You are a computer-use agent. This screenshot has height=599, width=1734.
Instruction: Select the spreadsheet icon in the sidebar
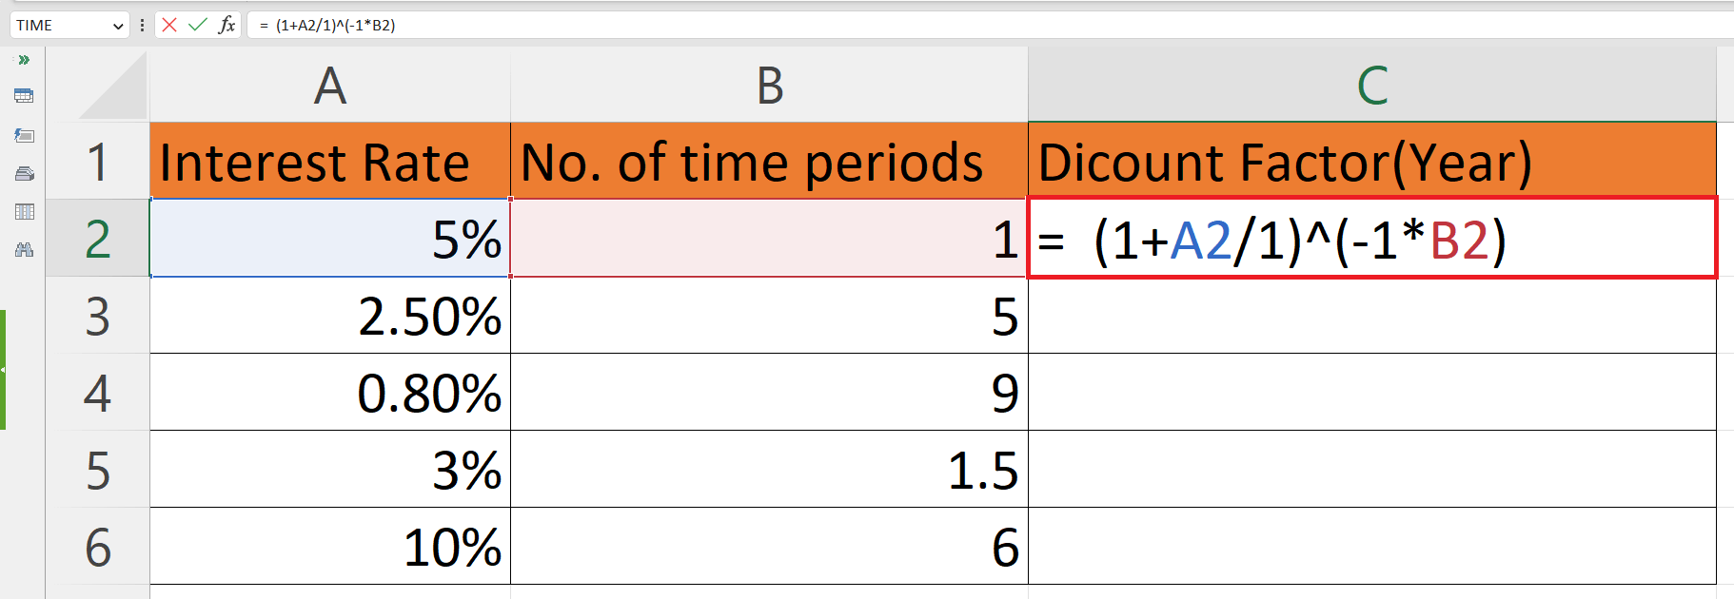pos(25,96)
